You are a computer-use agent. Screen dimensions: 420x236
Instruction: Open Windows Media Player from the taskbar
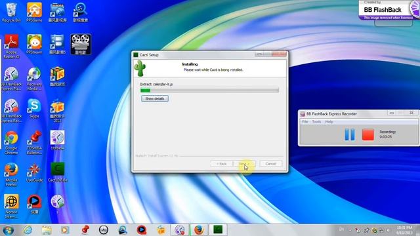point(65,230)
